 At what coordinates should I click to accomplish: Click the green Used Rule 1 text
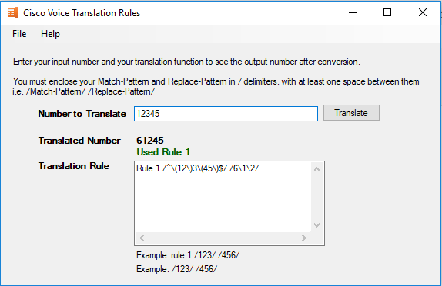pyautogui.click(x=163, y=152)
